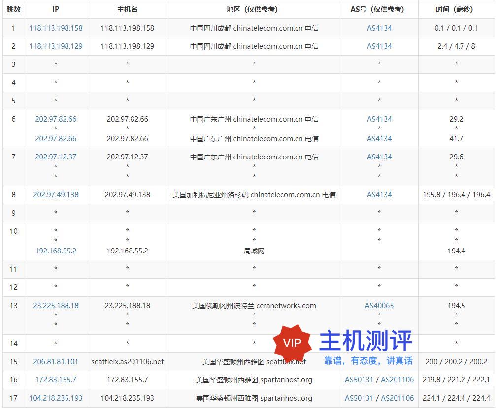This screenshot has width=496, height=408.
Task: Select the time value 224.1 / 224.4 / 224.4
Action: point(456,398)
